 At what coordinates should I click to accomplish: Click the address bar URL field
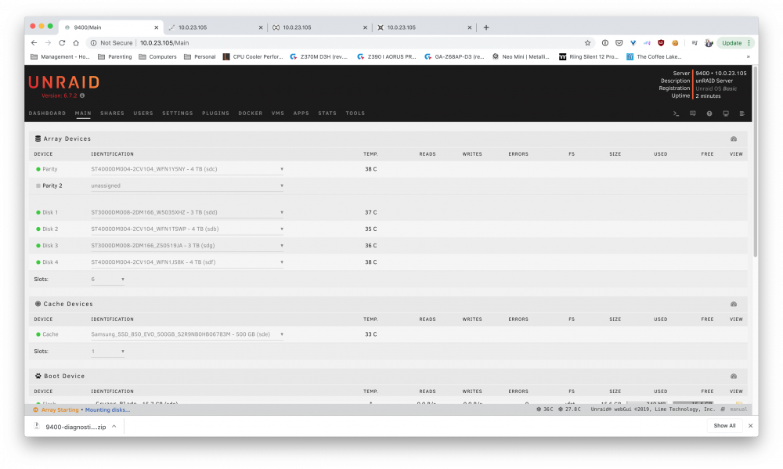tap(334, 43)
